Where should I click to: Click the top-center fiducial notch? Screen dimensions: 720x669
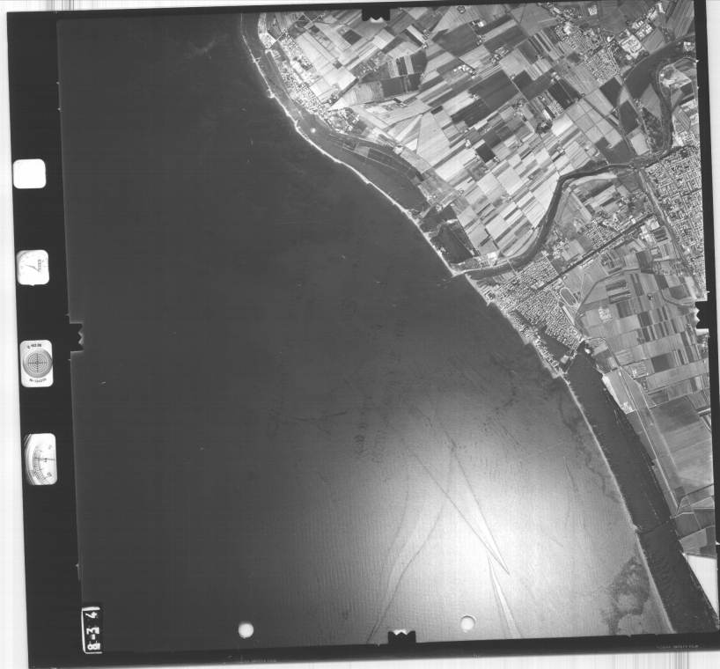point(377,11)
